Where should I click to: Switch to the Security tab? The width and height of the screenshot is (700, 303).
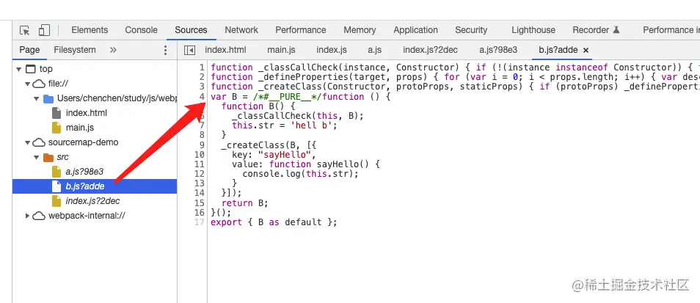click(x=471, y=30)
